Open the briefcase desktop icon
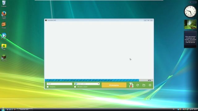The height and width of the screenshot is (111, 198). [4, 25]
